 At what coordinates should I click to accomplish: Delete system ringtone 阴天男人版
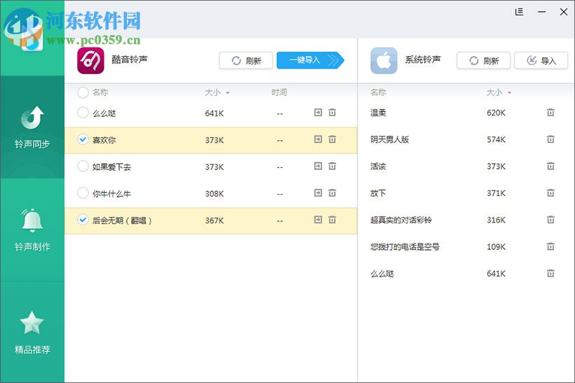(550, 139)
